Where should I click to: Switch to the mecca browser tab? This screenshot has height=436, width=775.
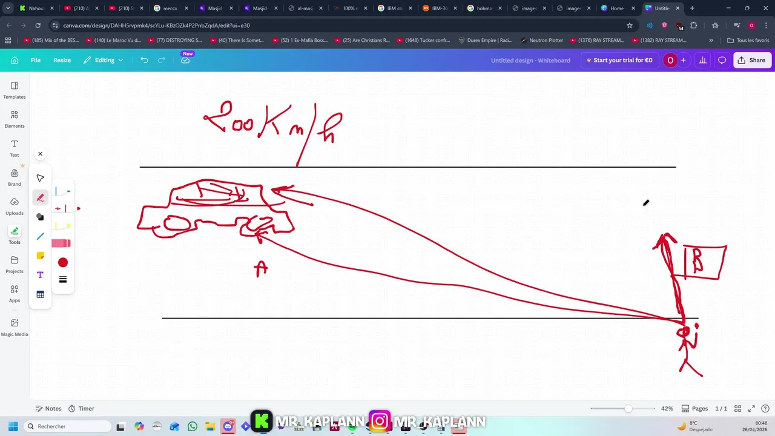(x=171, y=8)
